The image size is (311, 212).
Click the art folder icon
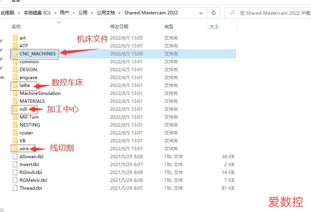pos(15,38)
